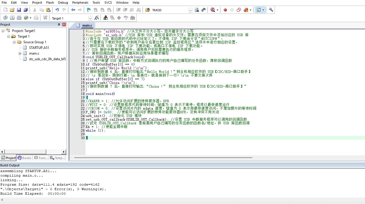Open Options for Target magic wand icon
This screenshot has height=204, width=365.
pyautogui.click(x=97, y=18)
